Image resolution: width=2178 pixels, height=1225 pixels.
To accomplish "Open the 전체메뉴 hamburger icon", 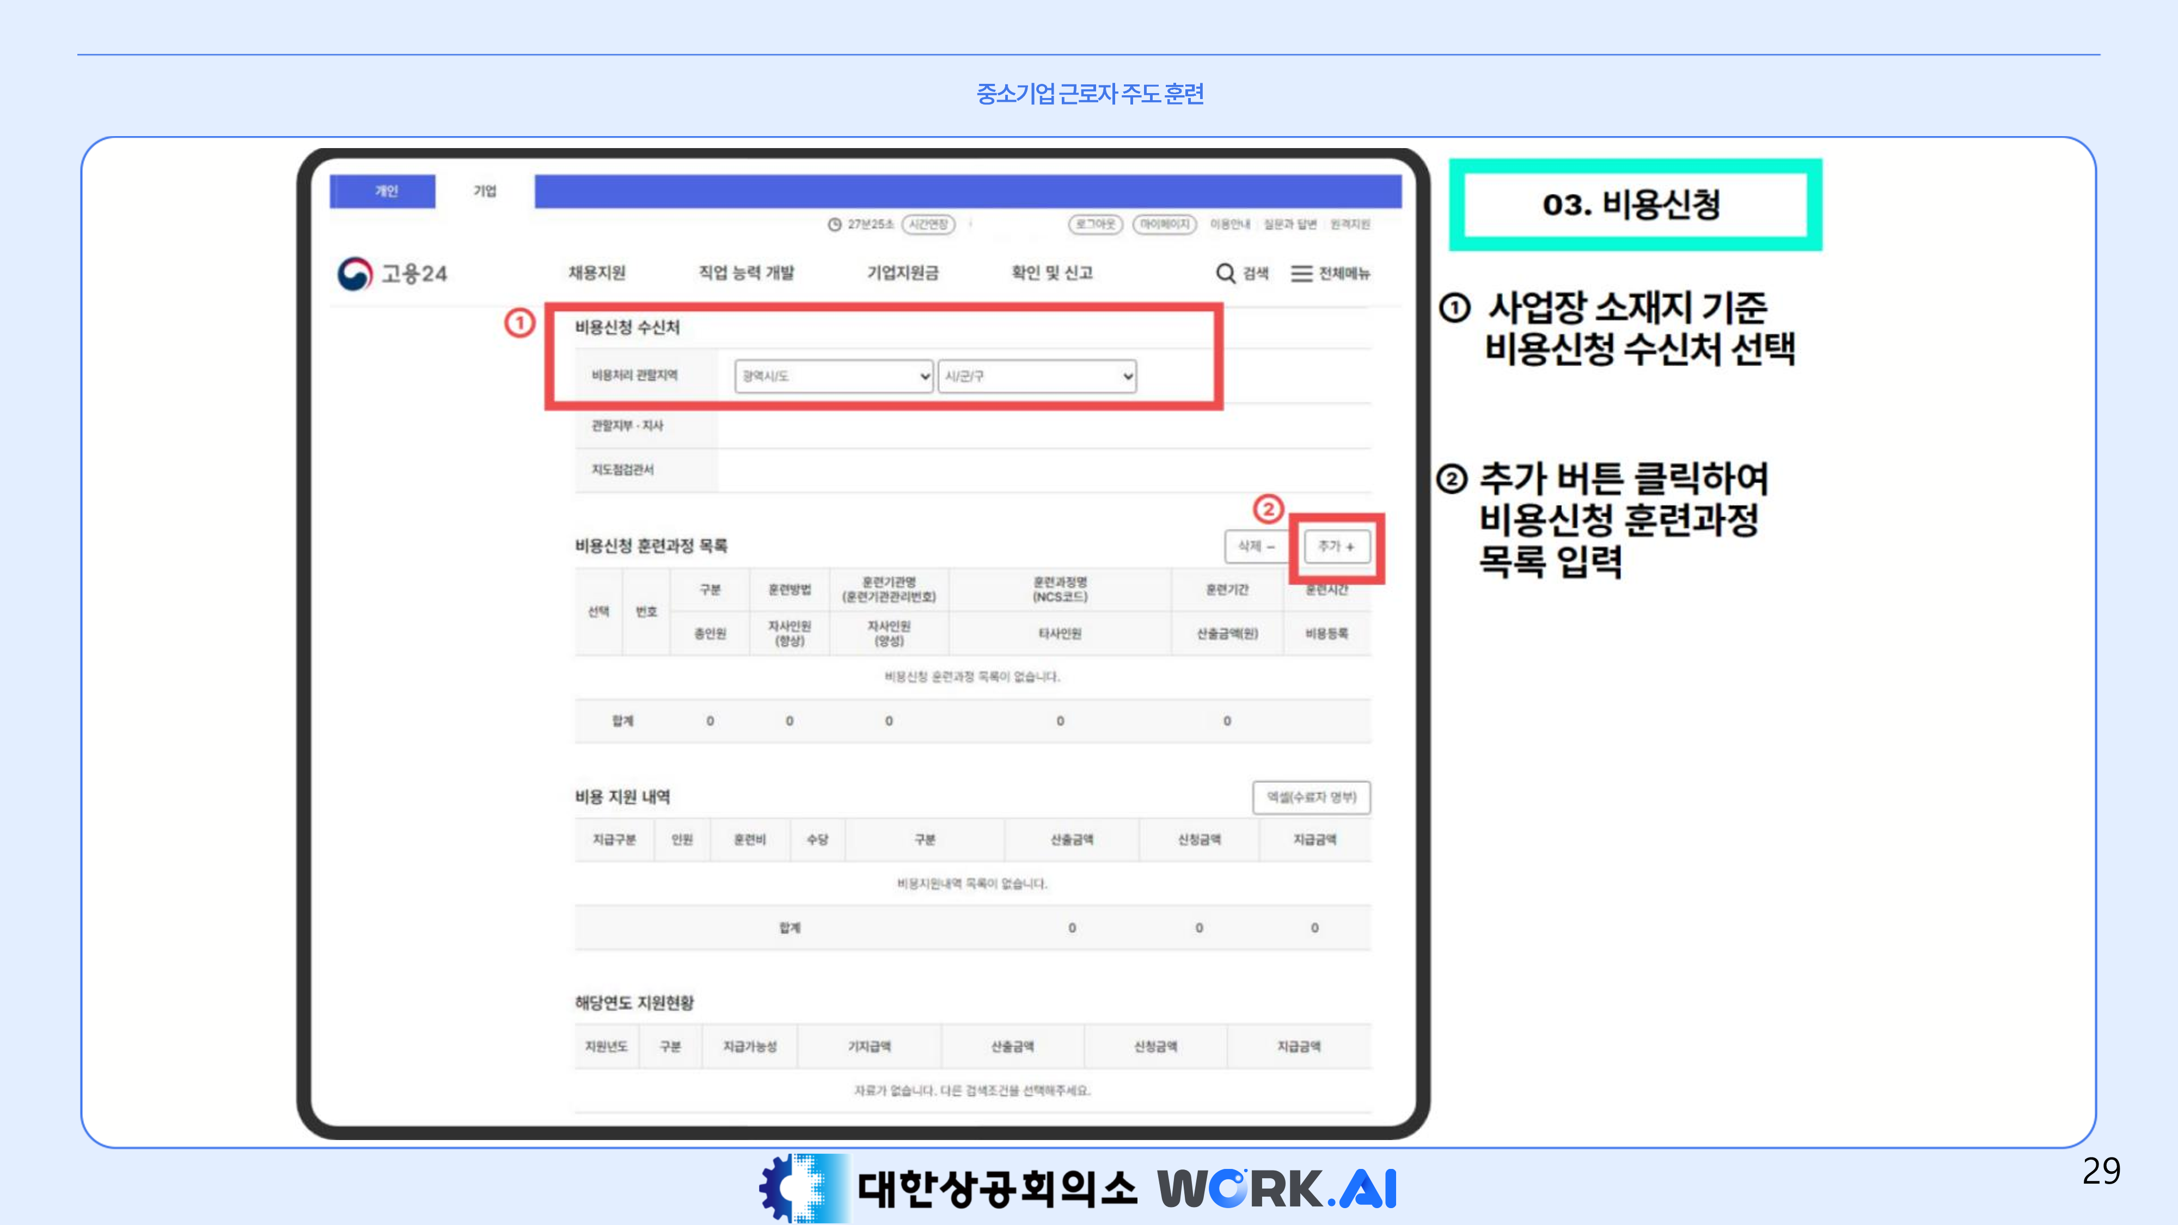I will click(1301, 273).
